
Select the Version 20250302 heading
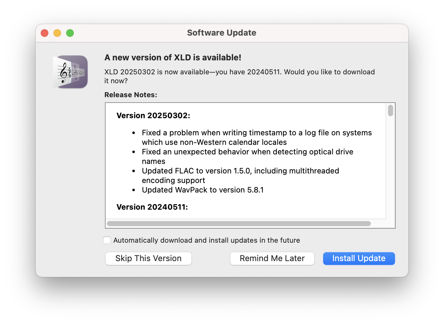pos(153,115)
